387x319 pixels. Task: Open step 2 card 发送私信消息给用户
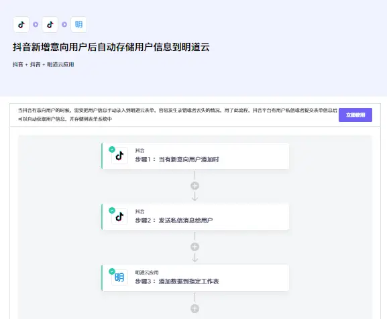click(x=195, y=217)
